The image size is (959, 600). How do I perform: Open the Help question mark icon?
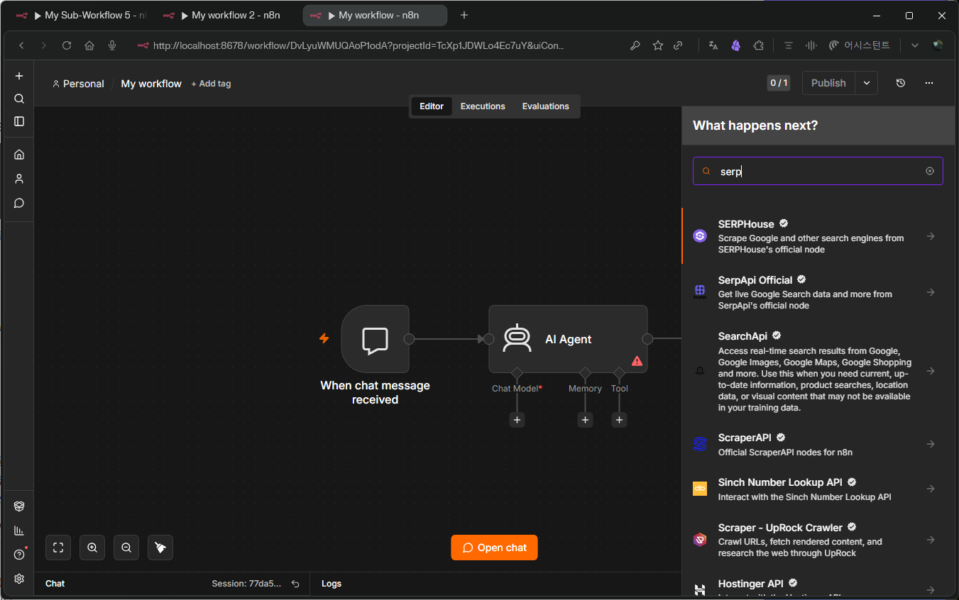tap(19, 555)
